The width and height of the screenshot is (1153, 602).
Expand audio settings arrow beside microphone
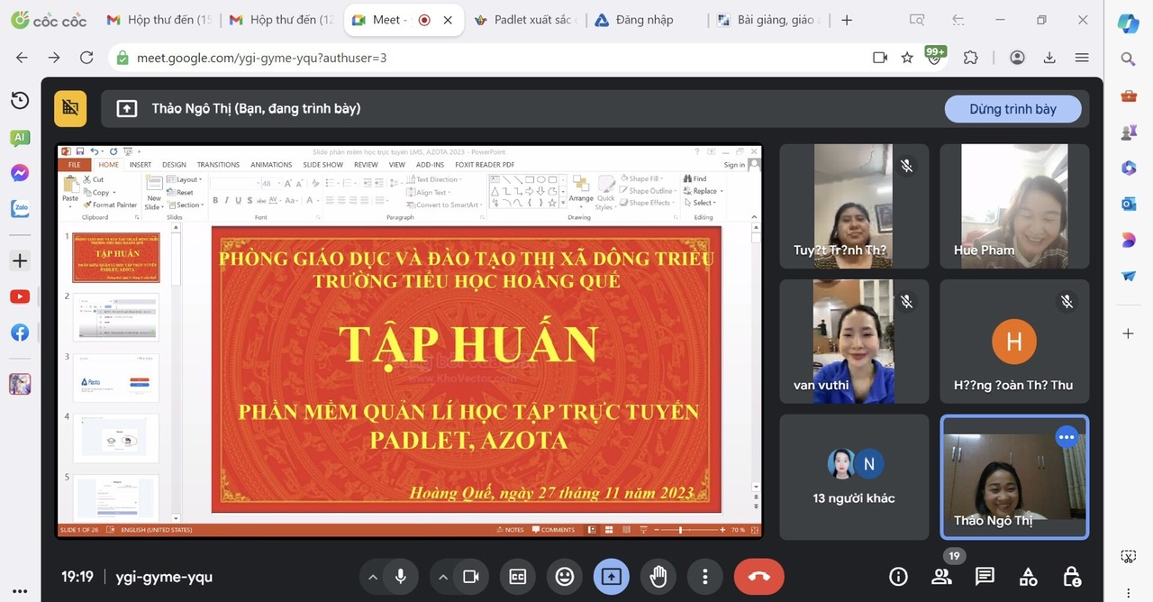372,577
